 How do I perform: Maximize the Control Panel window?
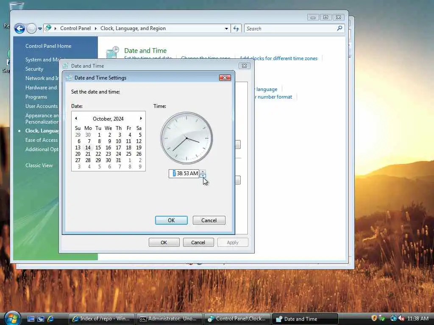pos(326,17)
